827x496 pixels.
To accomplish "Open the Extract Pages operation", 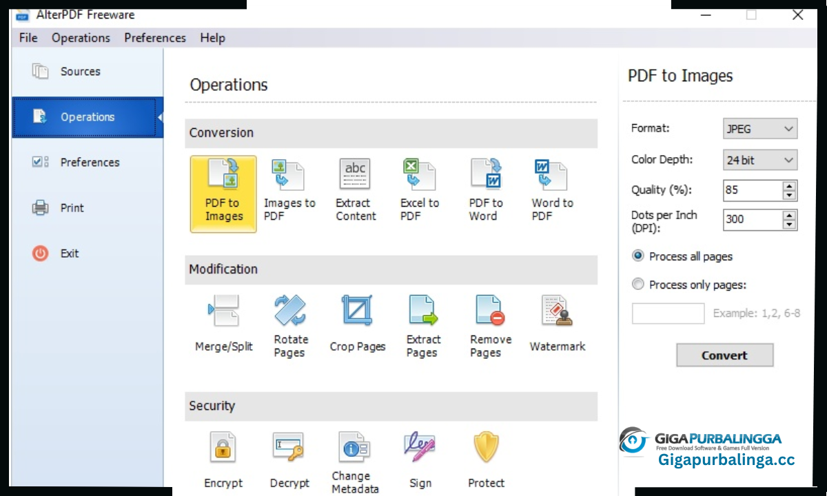I will click(x=423, y=326).
